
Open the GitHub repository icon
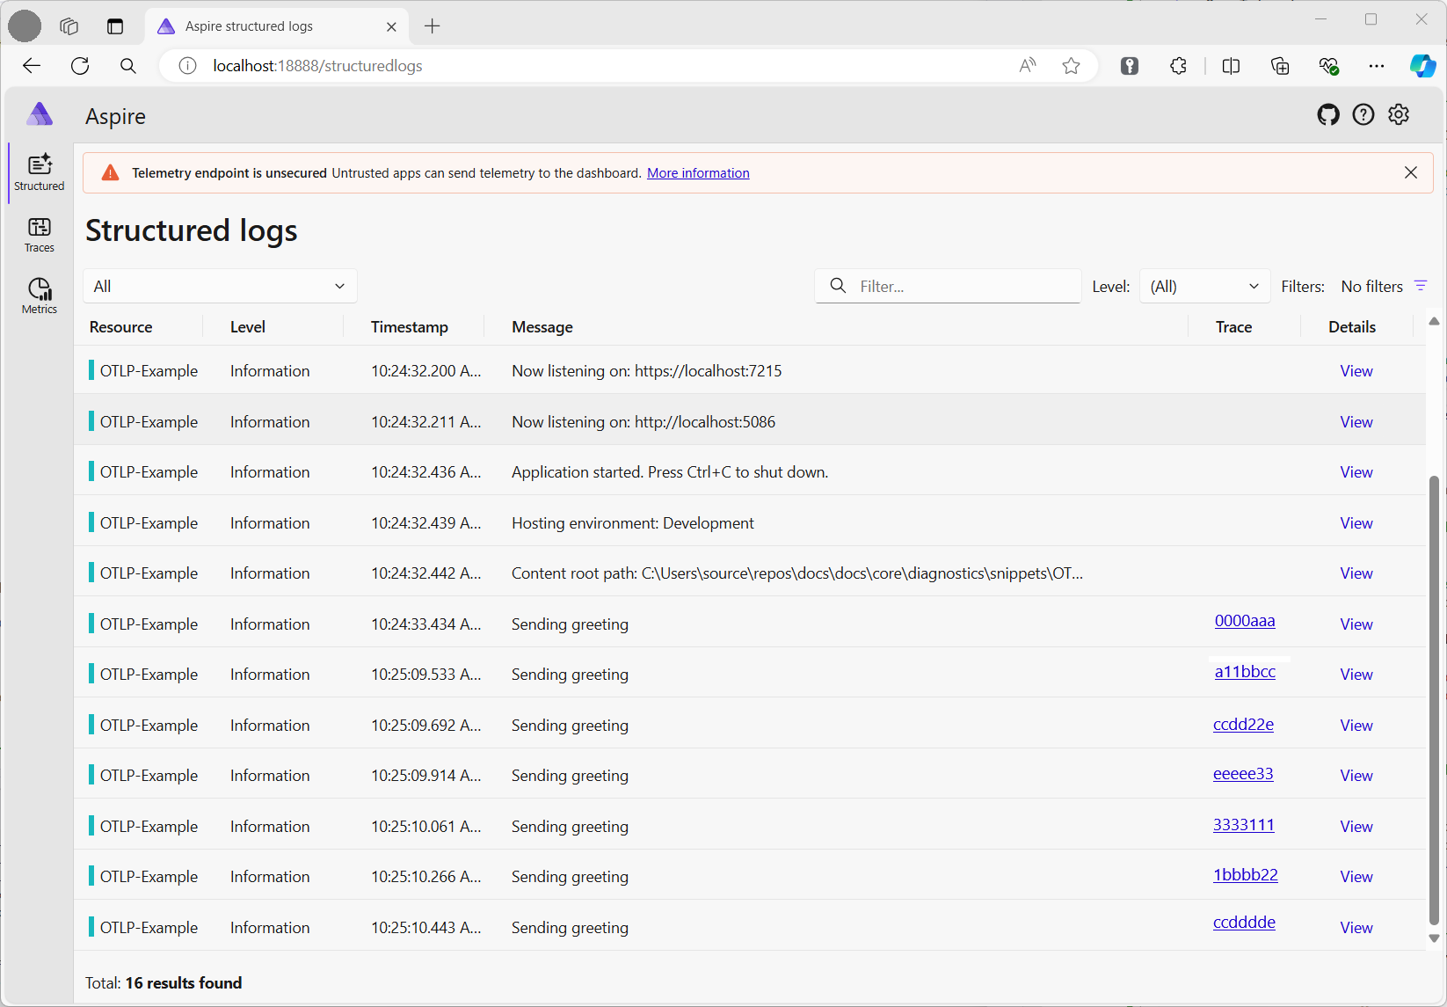point(1327,115)
